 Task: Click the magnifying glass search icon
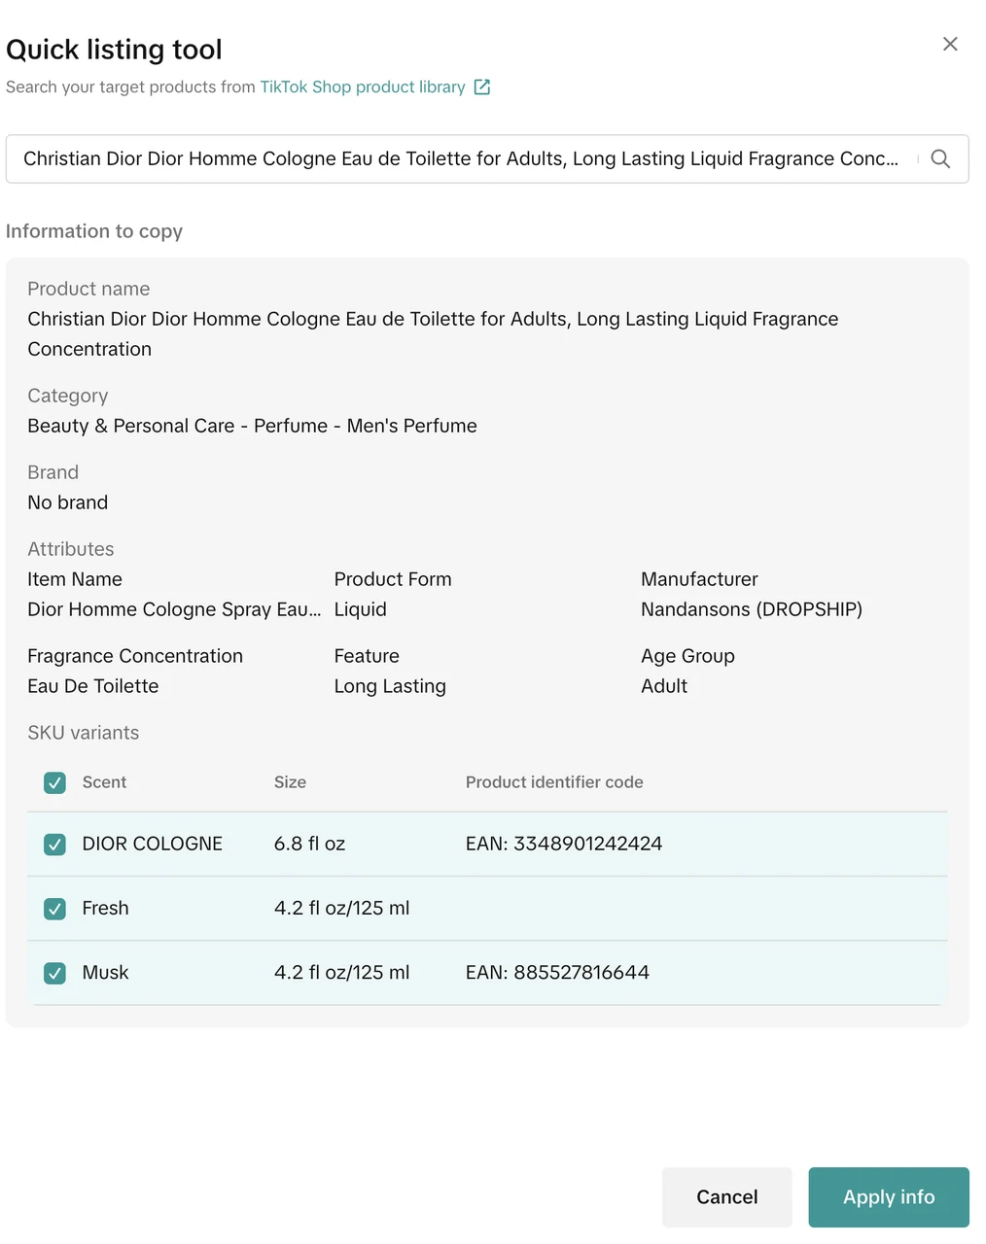click(940, 158)
